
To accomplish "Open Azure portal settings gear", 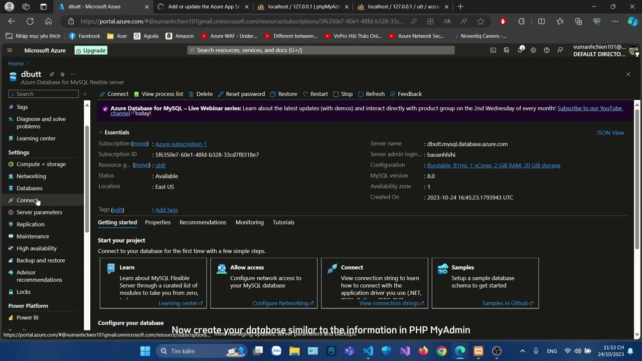I will pos(533,50).
